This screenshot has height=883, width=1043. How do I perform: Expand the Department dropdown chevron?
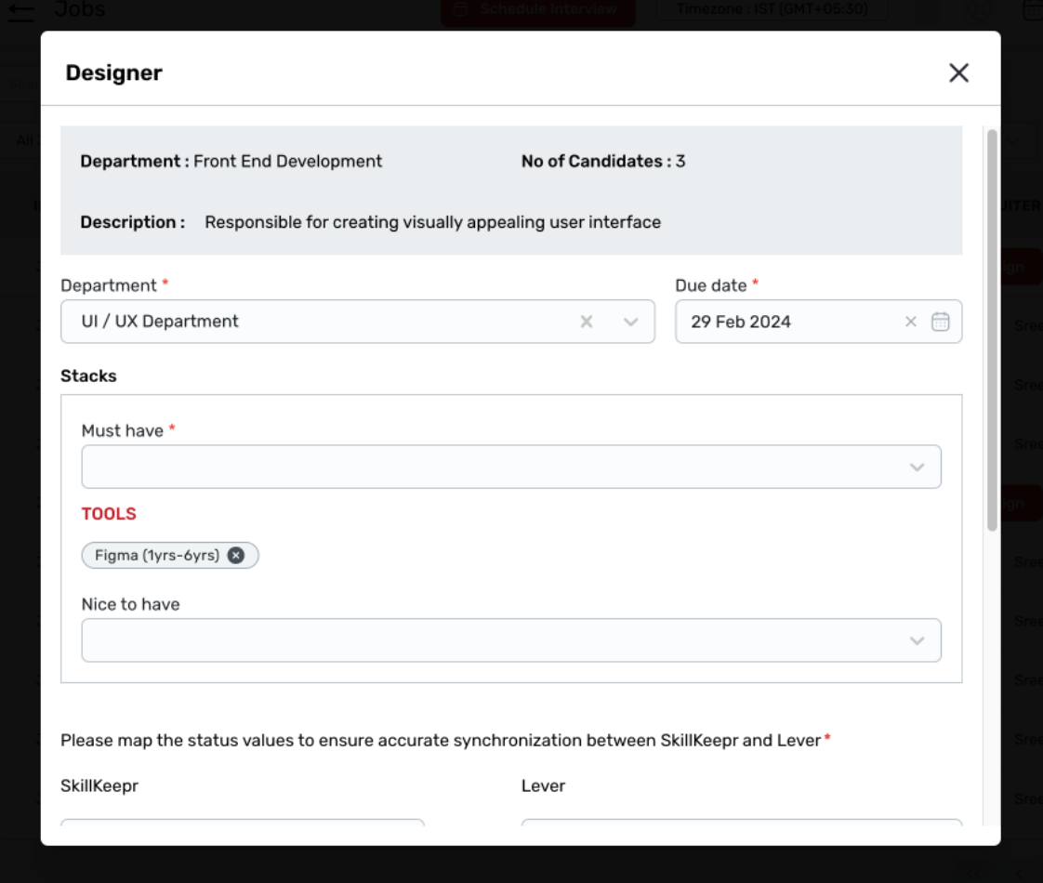[x=631, y=322]
